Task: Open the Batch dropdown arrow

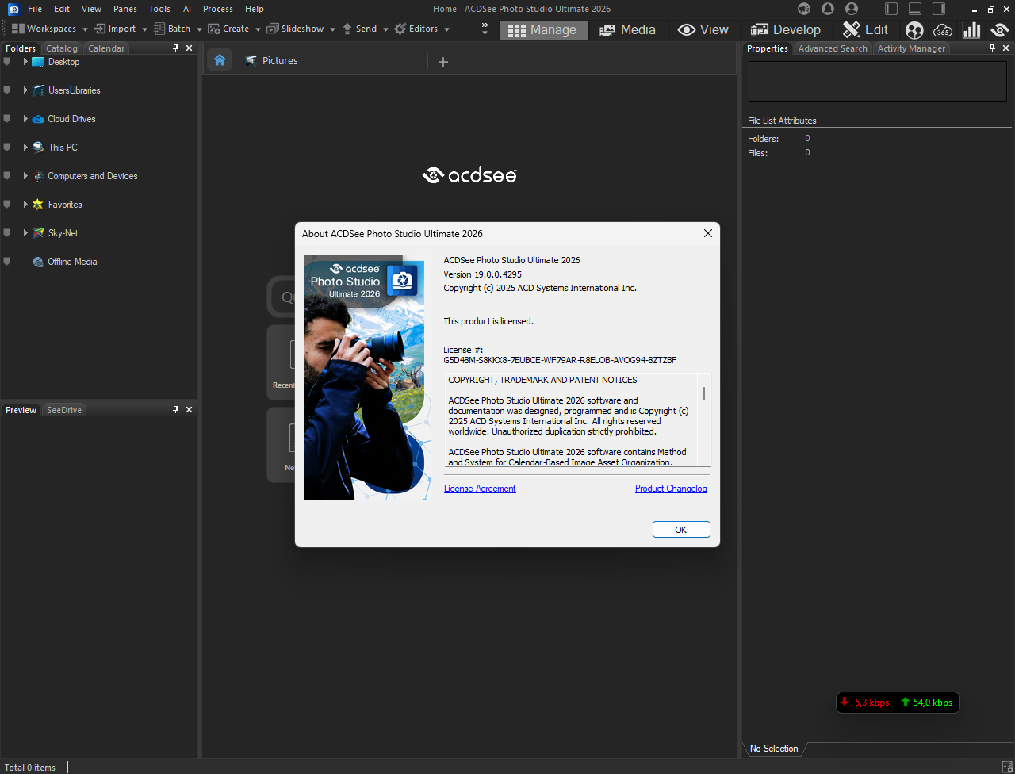Action: point(199,29)
